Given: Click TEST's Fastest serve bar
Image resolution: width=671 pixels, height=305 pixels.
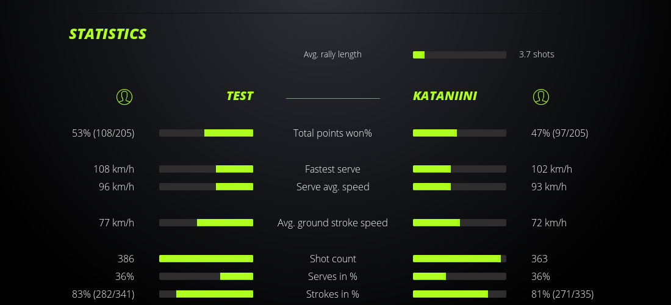Looking at the screenshot, I should tap(206, 169).
